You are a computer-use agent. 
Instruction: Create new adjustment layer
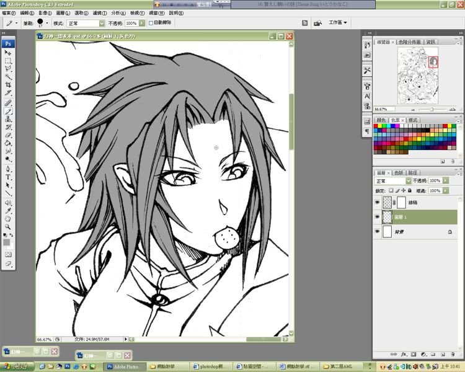(x=423, y=354)
